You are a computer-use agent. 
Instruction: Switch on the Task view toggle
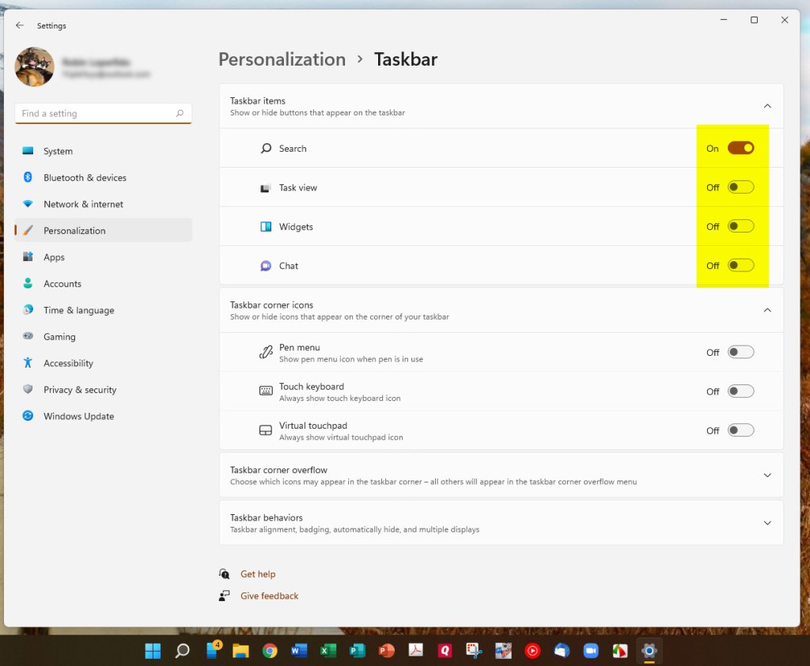(x=740, y=187)
